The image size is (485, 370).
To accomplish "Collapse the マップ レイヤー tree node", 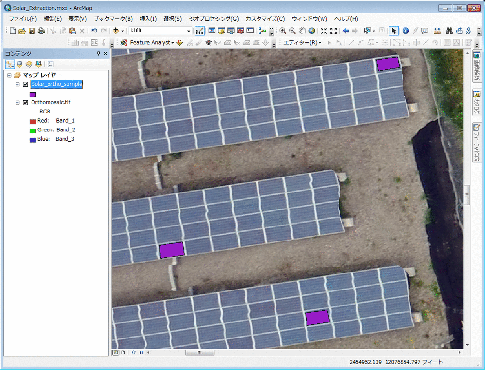I will 9,75.
